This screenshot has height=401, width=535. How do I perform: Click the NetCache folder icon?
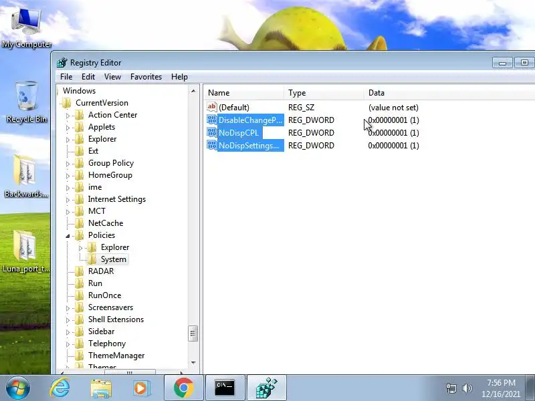pyautogui.click(x=80, y=223)
